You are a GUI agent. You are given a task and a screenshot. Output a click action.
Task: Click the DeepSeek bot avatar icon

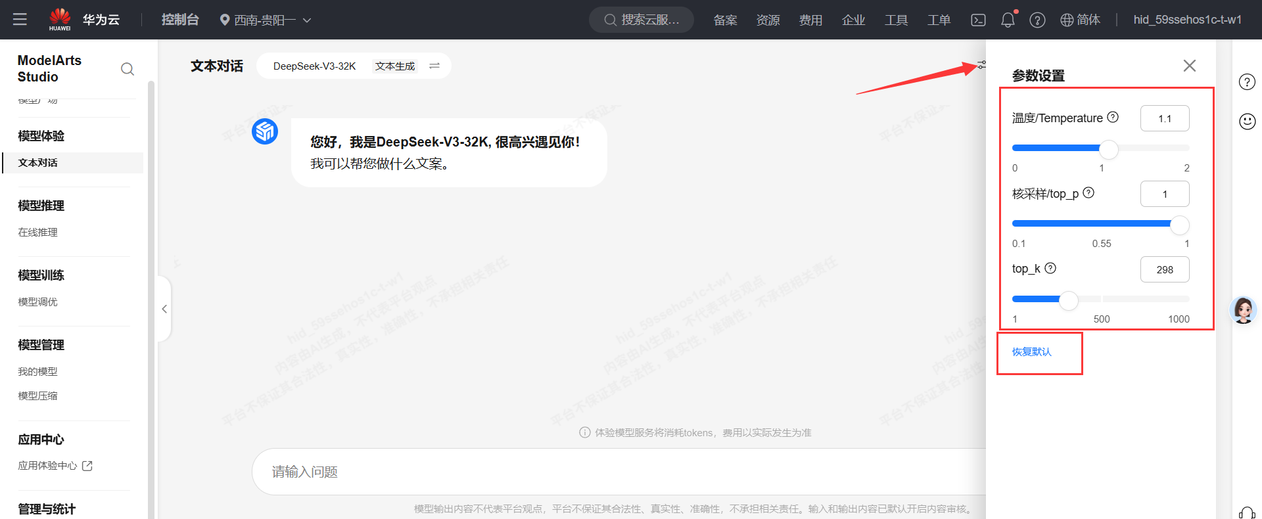265,131
